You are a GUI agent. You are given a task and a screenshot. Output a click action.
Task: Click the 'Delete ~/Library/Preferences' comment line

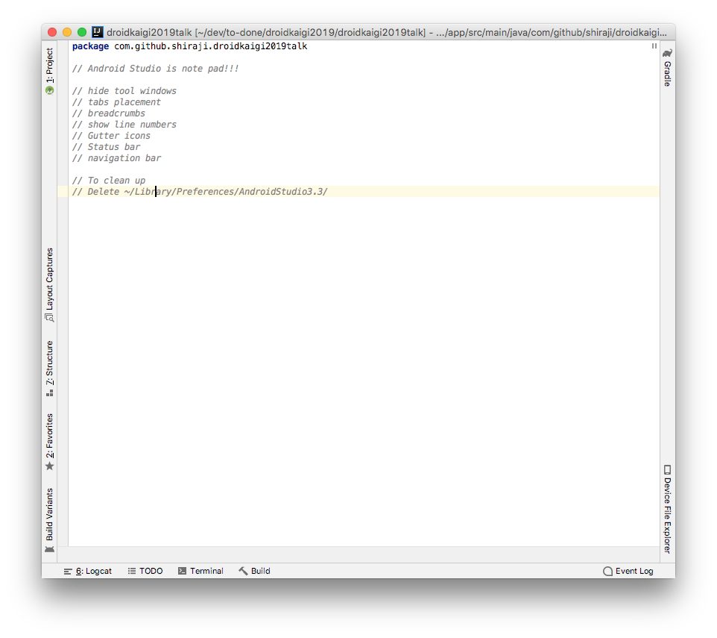tap(200, 192)
